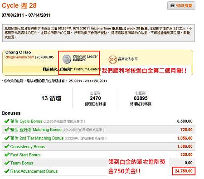Click checkmark beside Team Bonus
Screen dimensions: 204x179
click(x=7, y=163)
